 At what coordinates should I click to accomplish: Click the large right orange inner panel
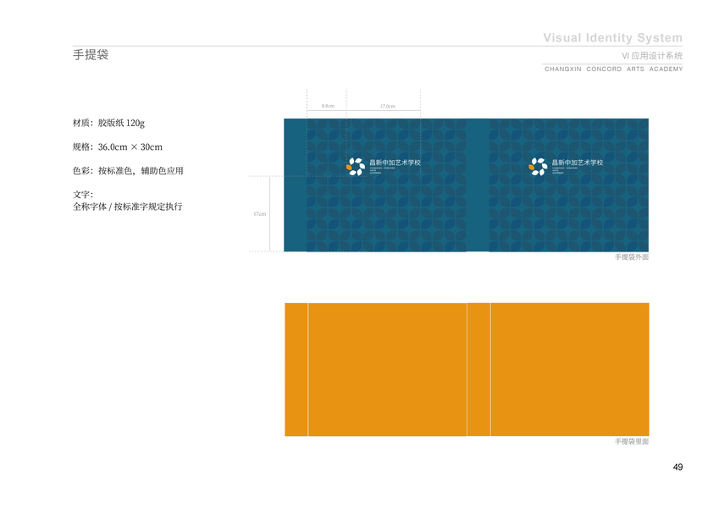tap(570, 369)
